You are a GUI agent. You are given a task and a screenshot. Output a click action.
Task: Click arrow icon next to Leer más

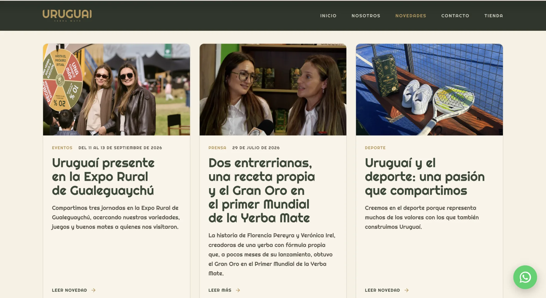point(238,290)
